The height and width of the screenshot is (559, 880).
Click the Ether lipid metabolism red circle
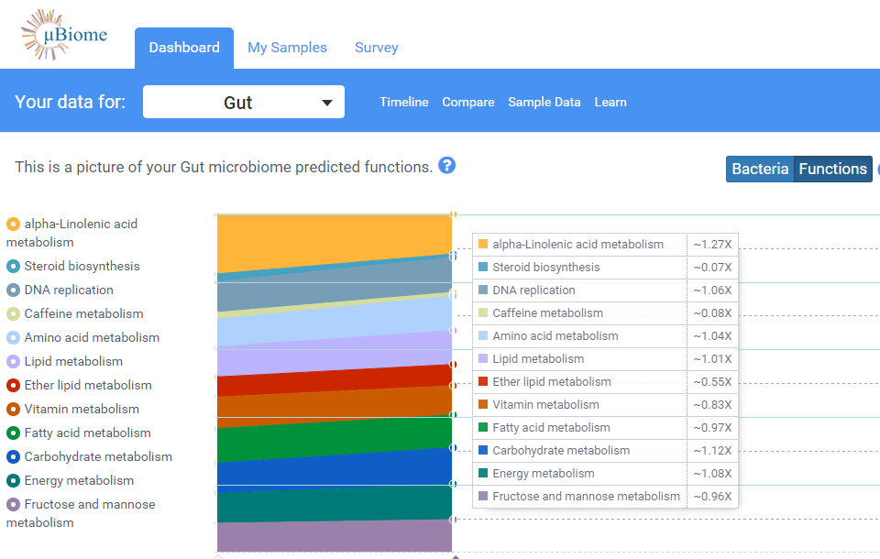(13, 386)
